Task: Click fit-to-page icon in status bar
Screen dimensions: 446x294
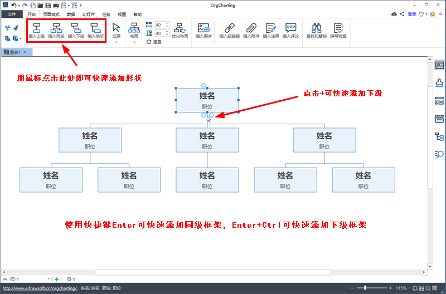Action: (415, 288)
